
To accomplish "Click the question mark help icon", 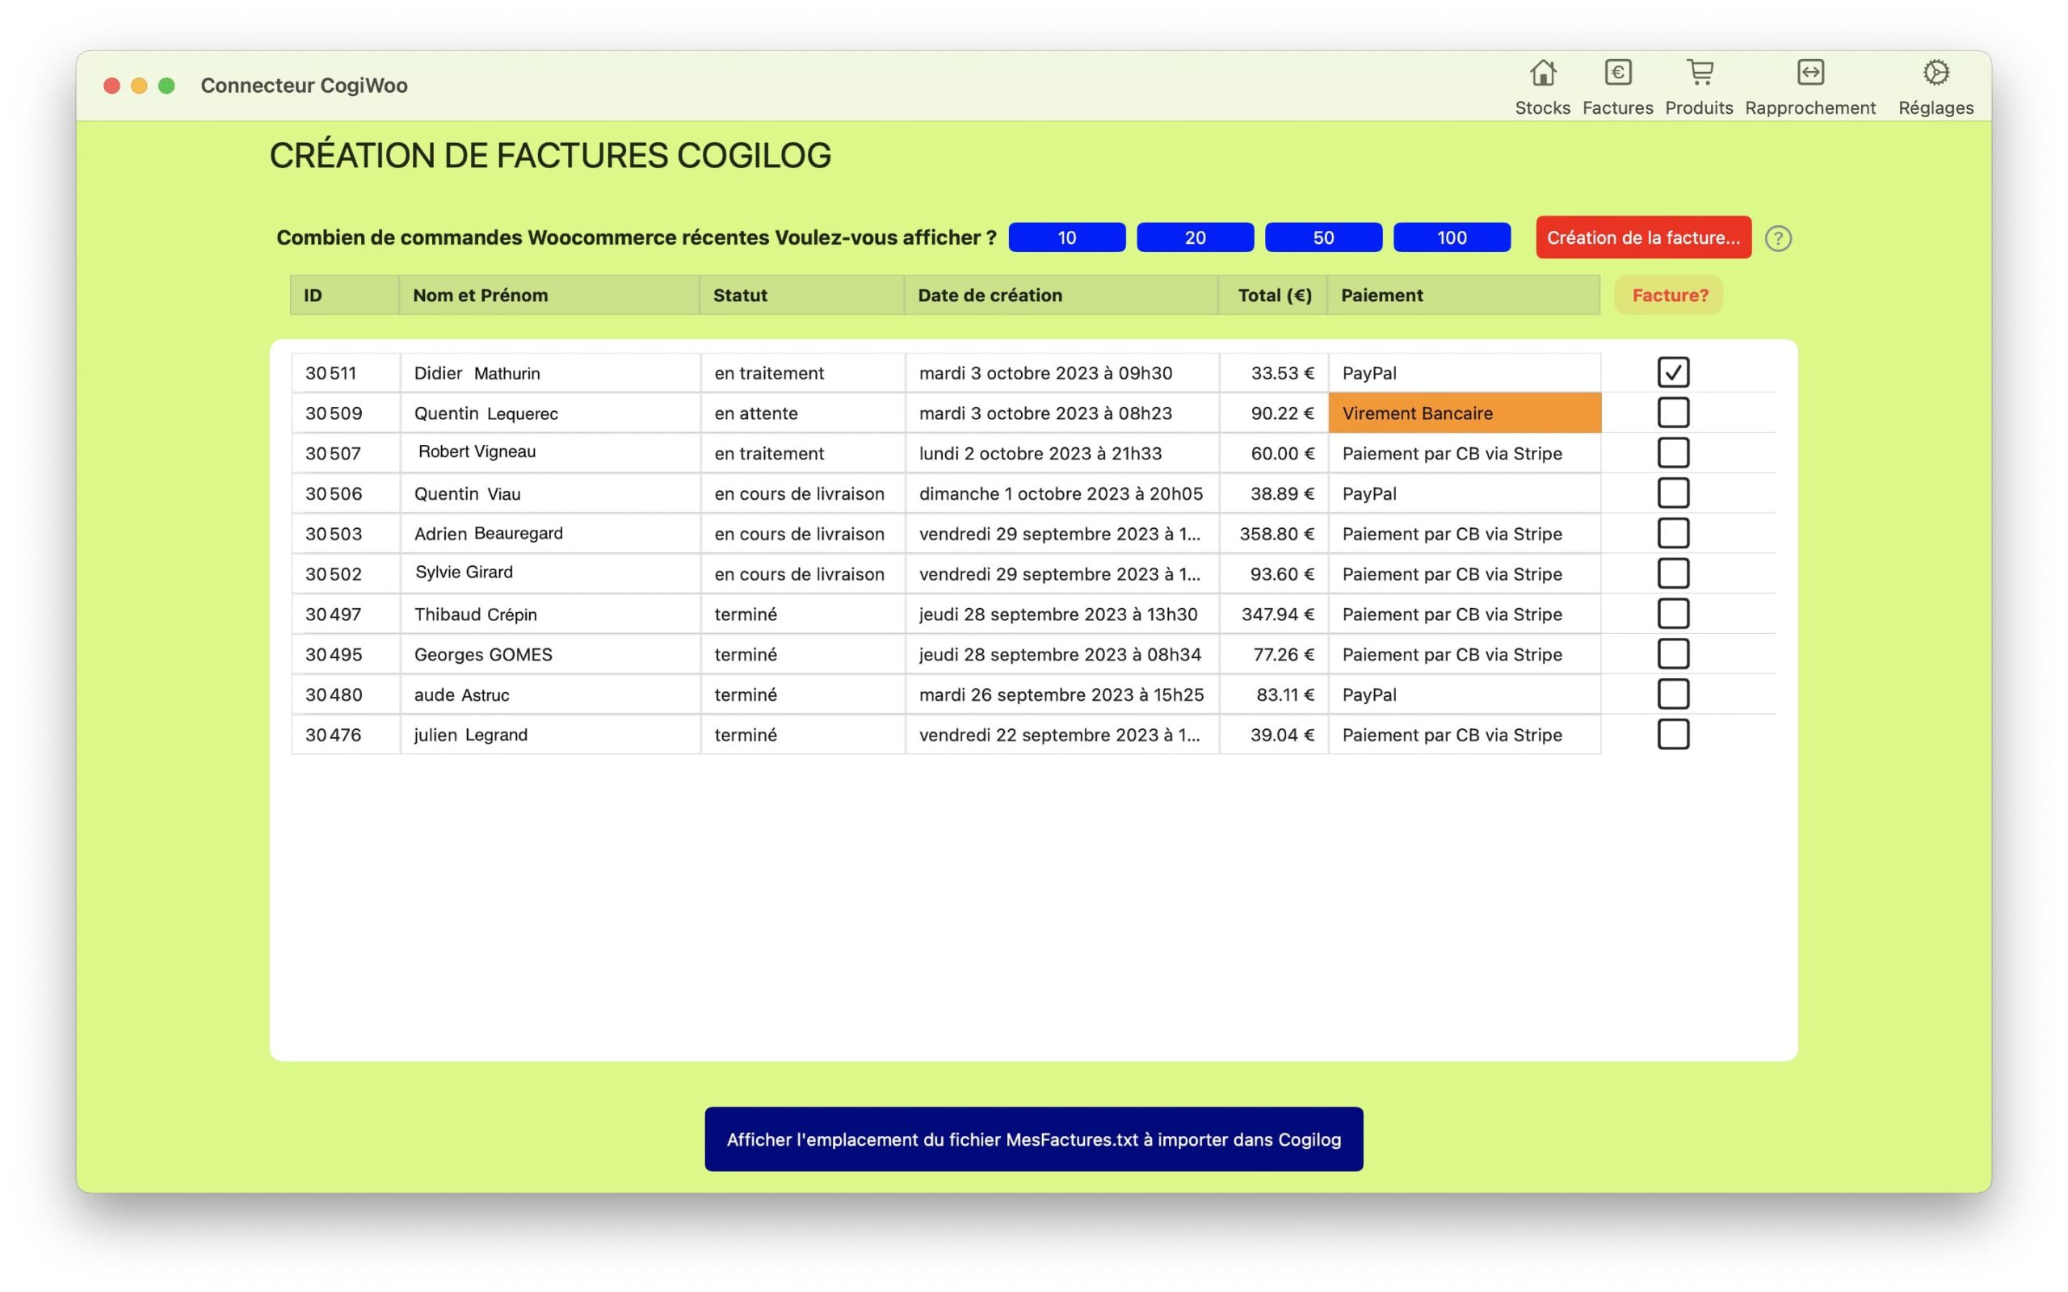I will (x=1778, y=238).
